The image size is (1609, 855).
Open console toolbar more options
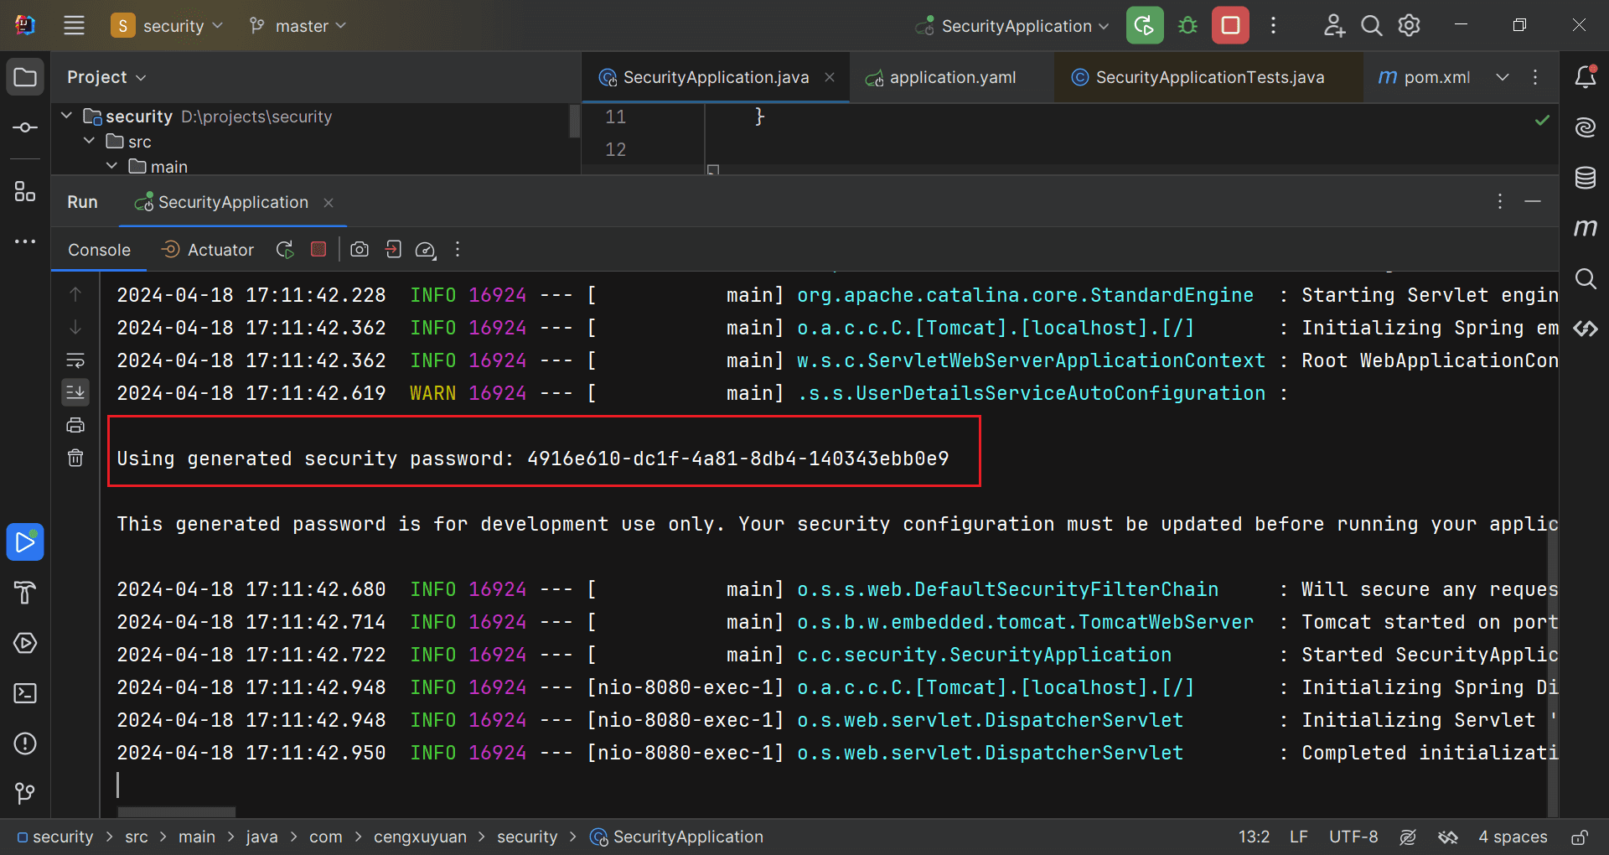(x=458, y=250)
